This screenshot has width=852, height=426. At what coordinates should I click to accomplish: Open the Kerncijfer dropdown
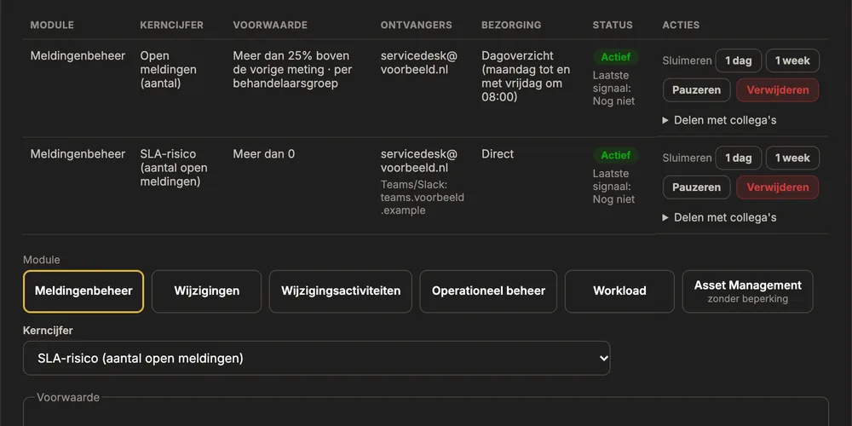click(x=317, y=358)
